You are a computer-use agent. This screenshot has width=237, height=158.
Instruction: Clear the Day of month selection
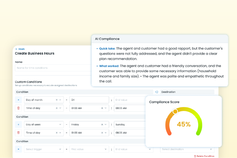click(x=57, y=100)
